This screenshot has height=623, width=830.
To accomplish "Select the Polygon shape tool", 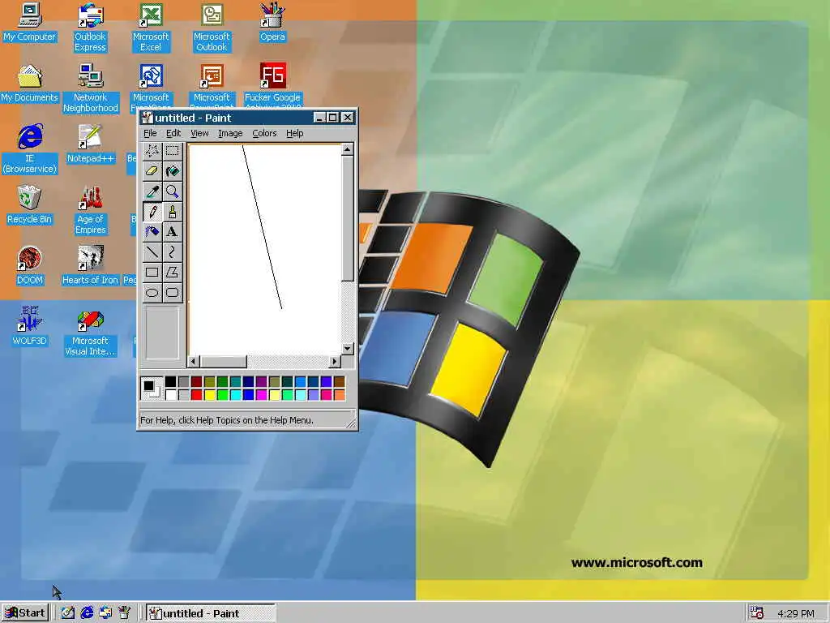I will 172,273.
